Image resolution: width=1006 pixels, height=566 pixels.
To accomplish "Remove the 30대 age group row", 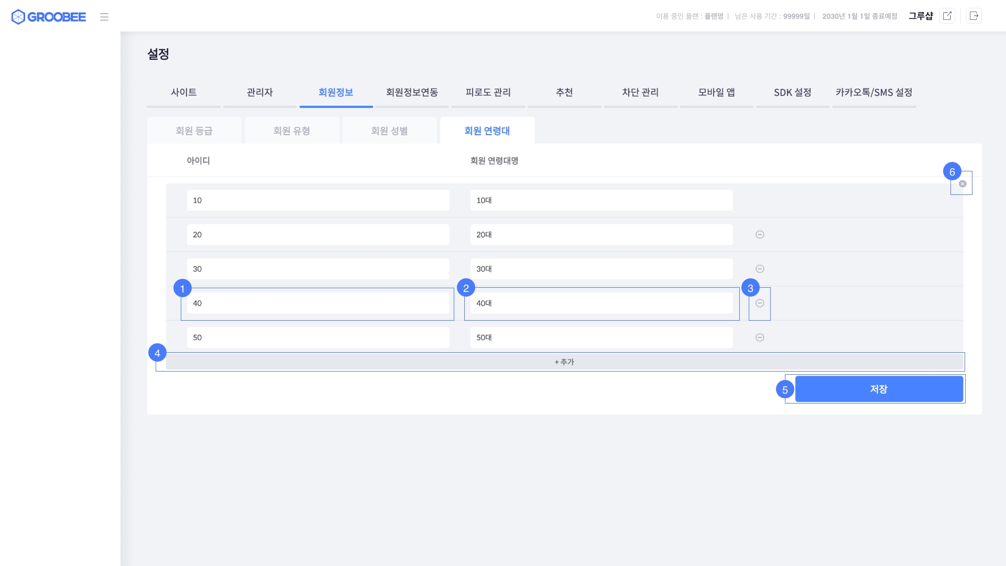I will point(760,269).
